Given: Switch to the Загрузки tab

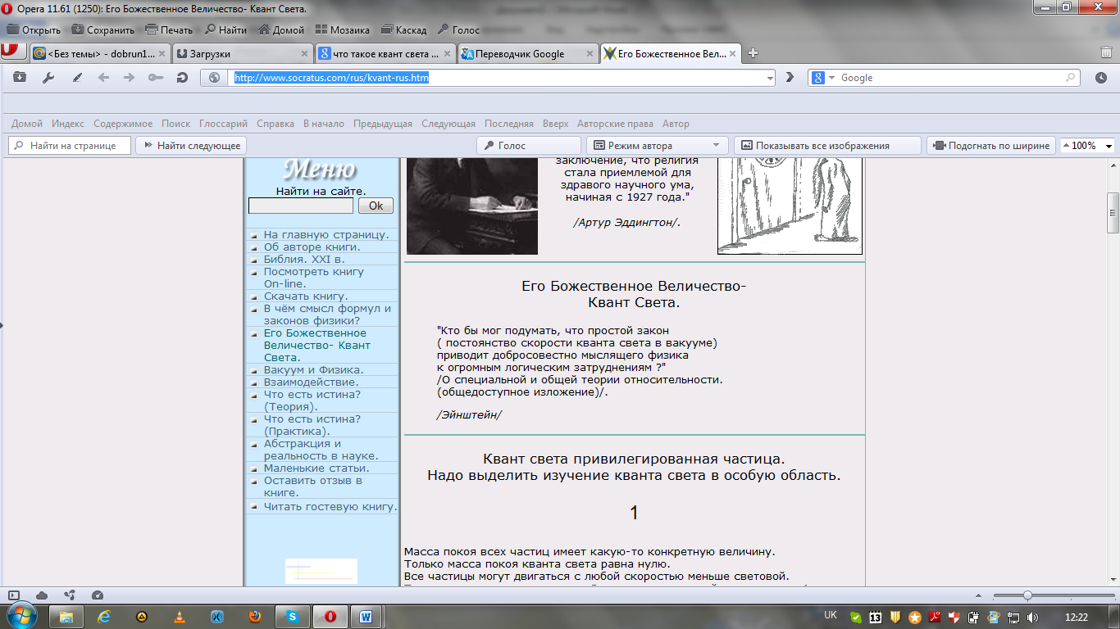Looking at the screenshot, I should tap(243, 54).
